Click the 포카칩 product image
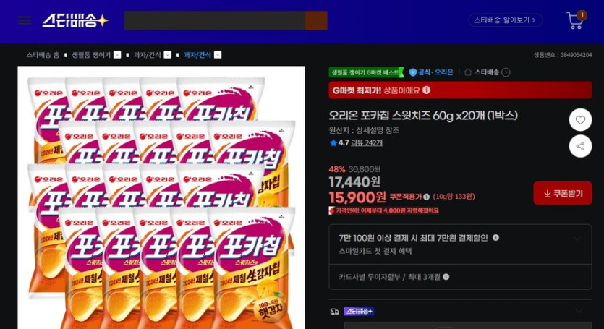The image size is (604, 329). point(161,197)
